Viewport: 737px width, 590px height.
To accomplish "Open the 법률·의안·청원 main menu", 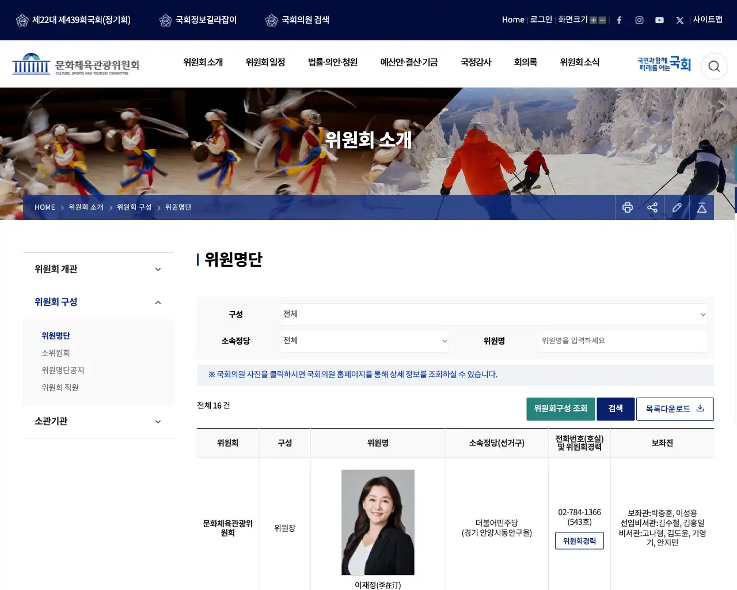I will [x=333, y=62].
